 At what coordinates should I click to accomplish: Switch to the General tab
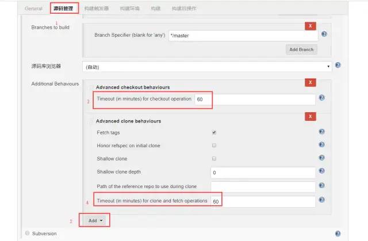pyautogui.click(x=33, y=9)
